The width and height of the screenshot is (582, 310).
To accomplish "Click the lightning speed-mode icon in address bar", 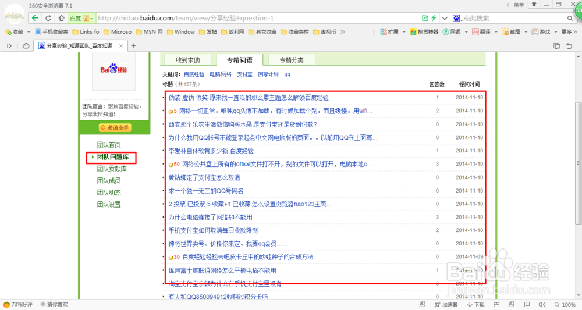I will pyautogui.click(x=434, y=18).
